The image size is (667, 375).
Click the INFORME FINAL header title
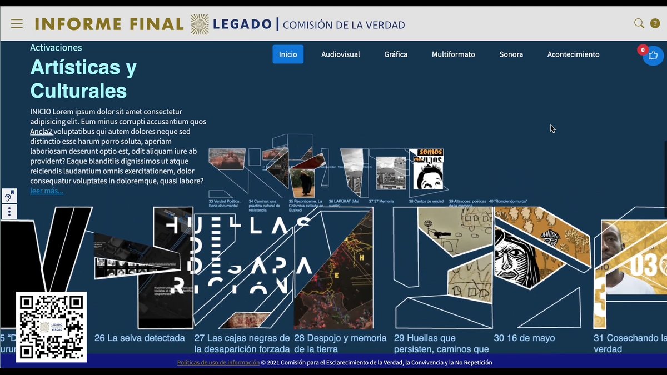pos(109,24)
